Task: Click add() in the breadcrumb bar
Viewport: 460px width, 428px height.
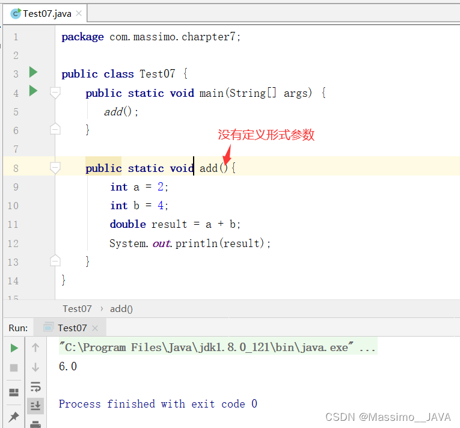Action: (121, 309)
